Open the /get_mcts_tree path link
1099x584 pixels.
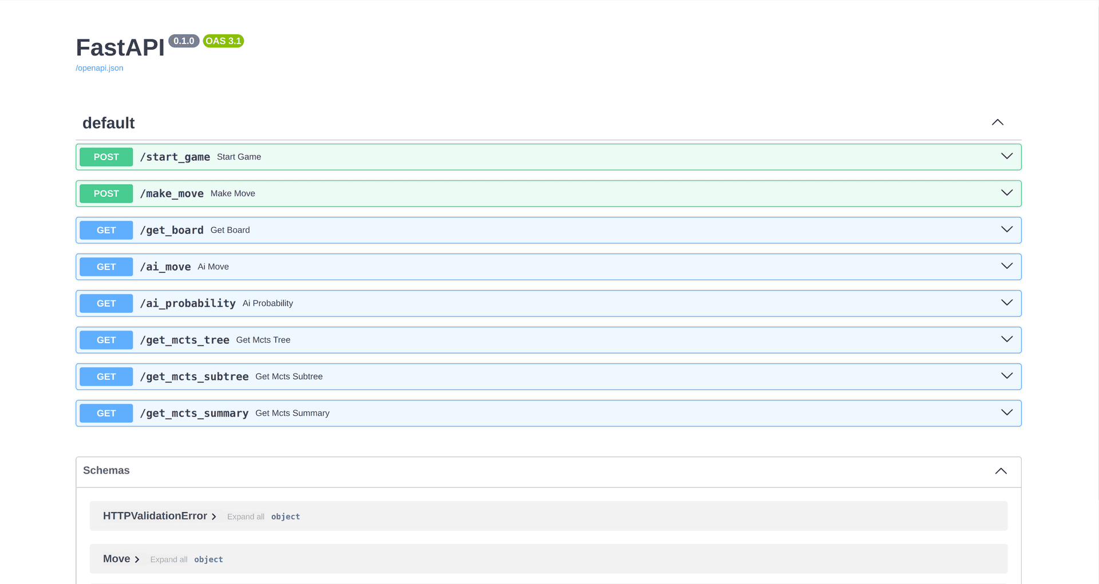tap(185, 340)
